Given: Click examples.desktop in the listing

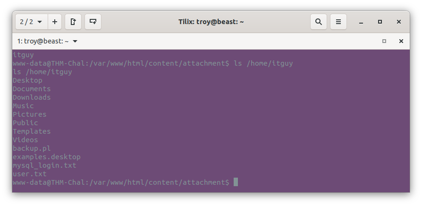Looking at the screenshot, I should pos(47,157).
